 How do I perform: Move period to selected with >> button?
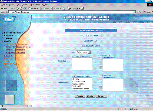[100, 58]
